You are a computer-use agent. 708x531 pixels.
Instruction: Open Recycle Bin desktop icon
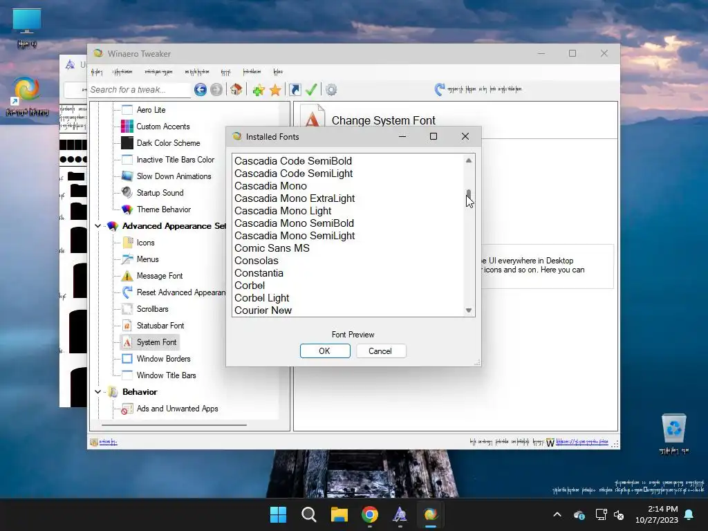pos(673,434)
